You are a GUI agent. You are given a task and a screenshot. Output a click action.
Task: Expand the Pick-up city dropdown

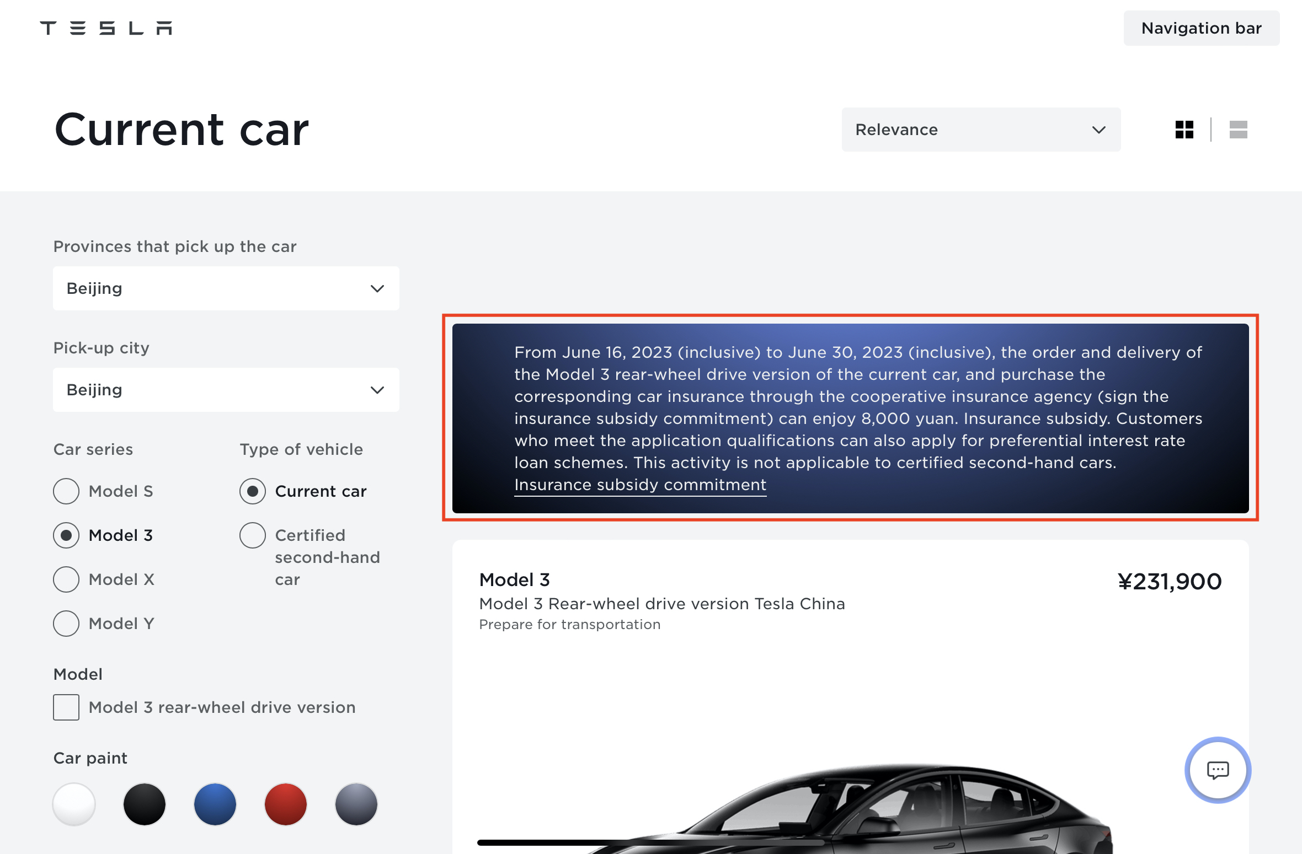pos(226,390)
